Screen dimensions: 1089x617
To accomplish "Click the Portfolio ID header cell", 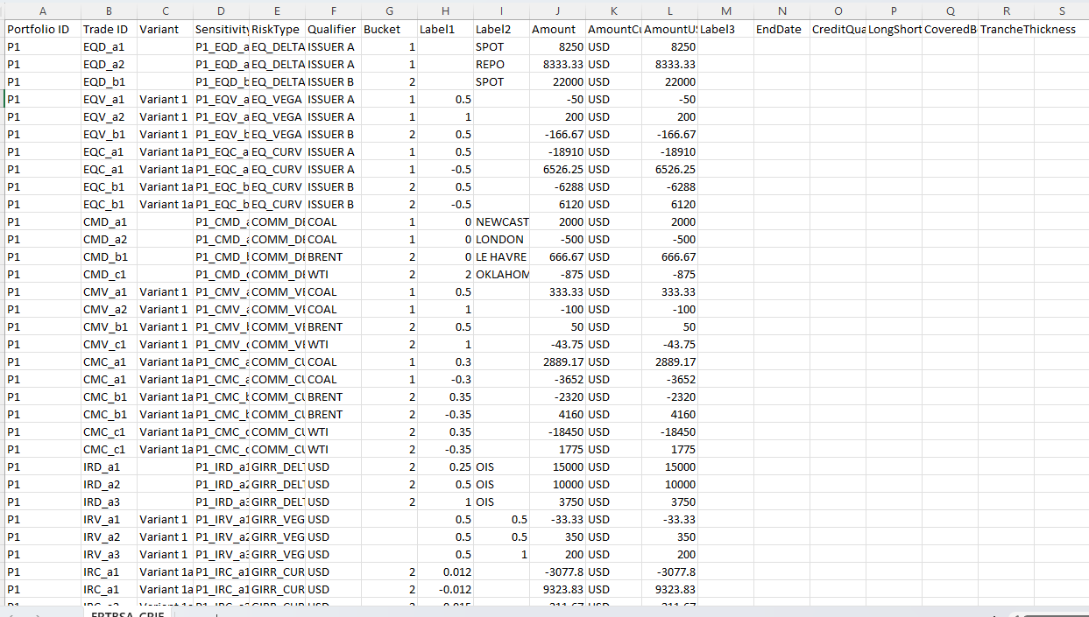I will pos(39,29).
